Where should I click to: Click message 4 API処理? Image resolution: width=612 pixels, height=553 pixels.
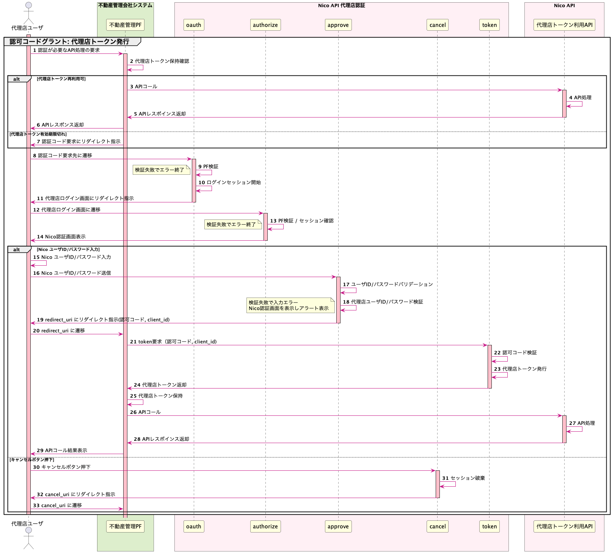580,97
